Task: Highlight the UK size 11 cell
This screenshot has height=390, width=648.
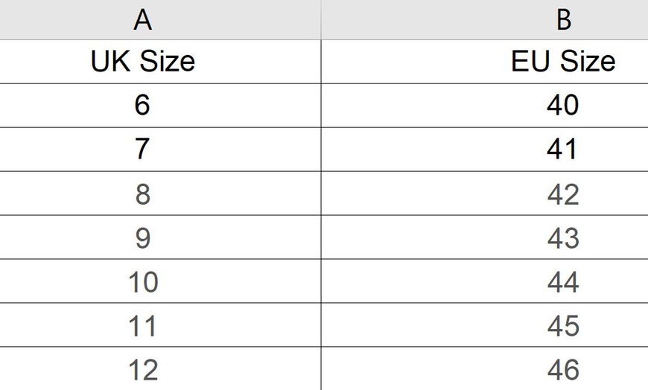Action: (142, 325)
